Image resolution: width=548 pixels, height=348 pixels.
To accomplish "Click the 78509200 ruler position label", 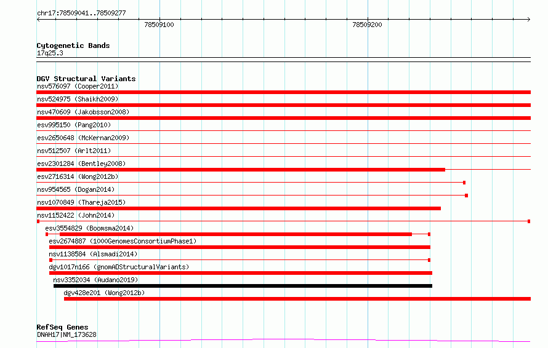I will 367,25.
